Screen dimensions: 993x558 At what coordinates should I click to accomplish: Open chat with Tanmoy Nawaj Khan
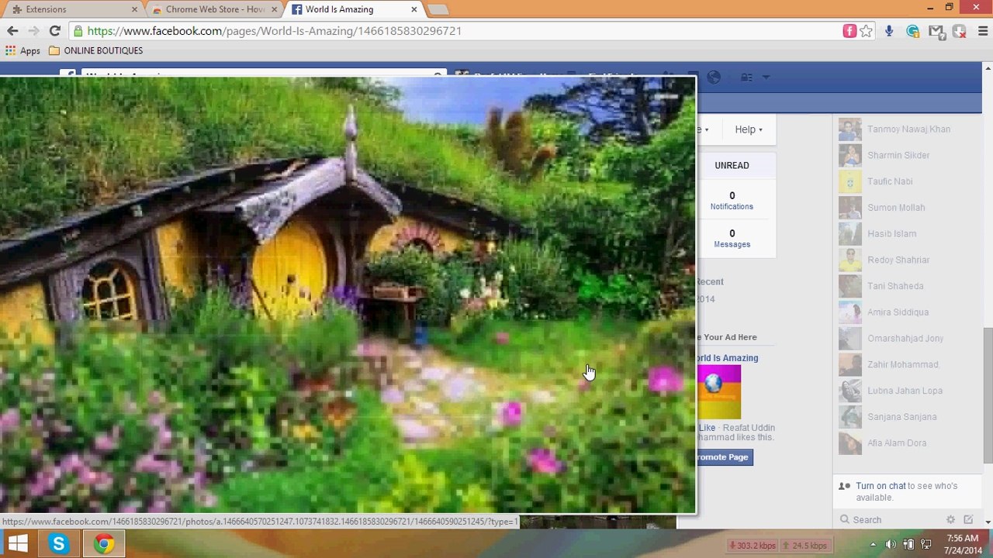click(x=908, y=129)
